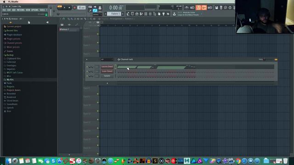Screen dimensions: 294x165
Task: Open the Pattern 1 selector dropdown
Action: (x=114, y=14)
